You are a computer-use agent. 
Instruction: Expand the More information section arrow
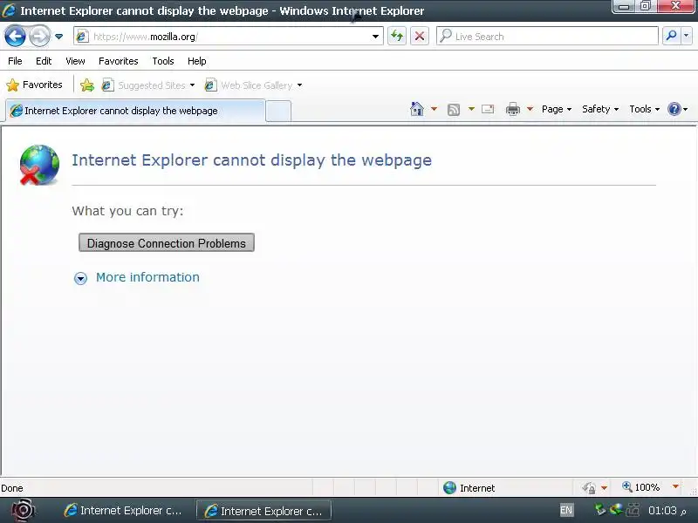pos(80,278)
